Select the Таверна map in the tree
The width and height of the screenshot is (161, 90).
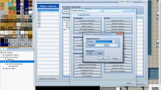point(10,59)
